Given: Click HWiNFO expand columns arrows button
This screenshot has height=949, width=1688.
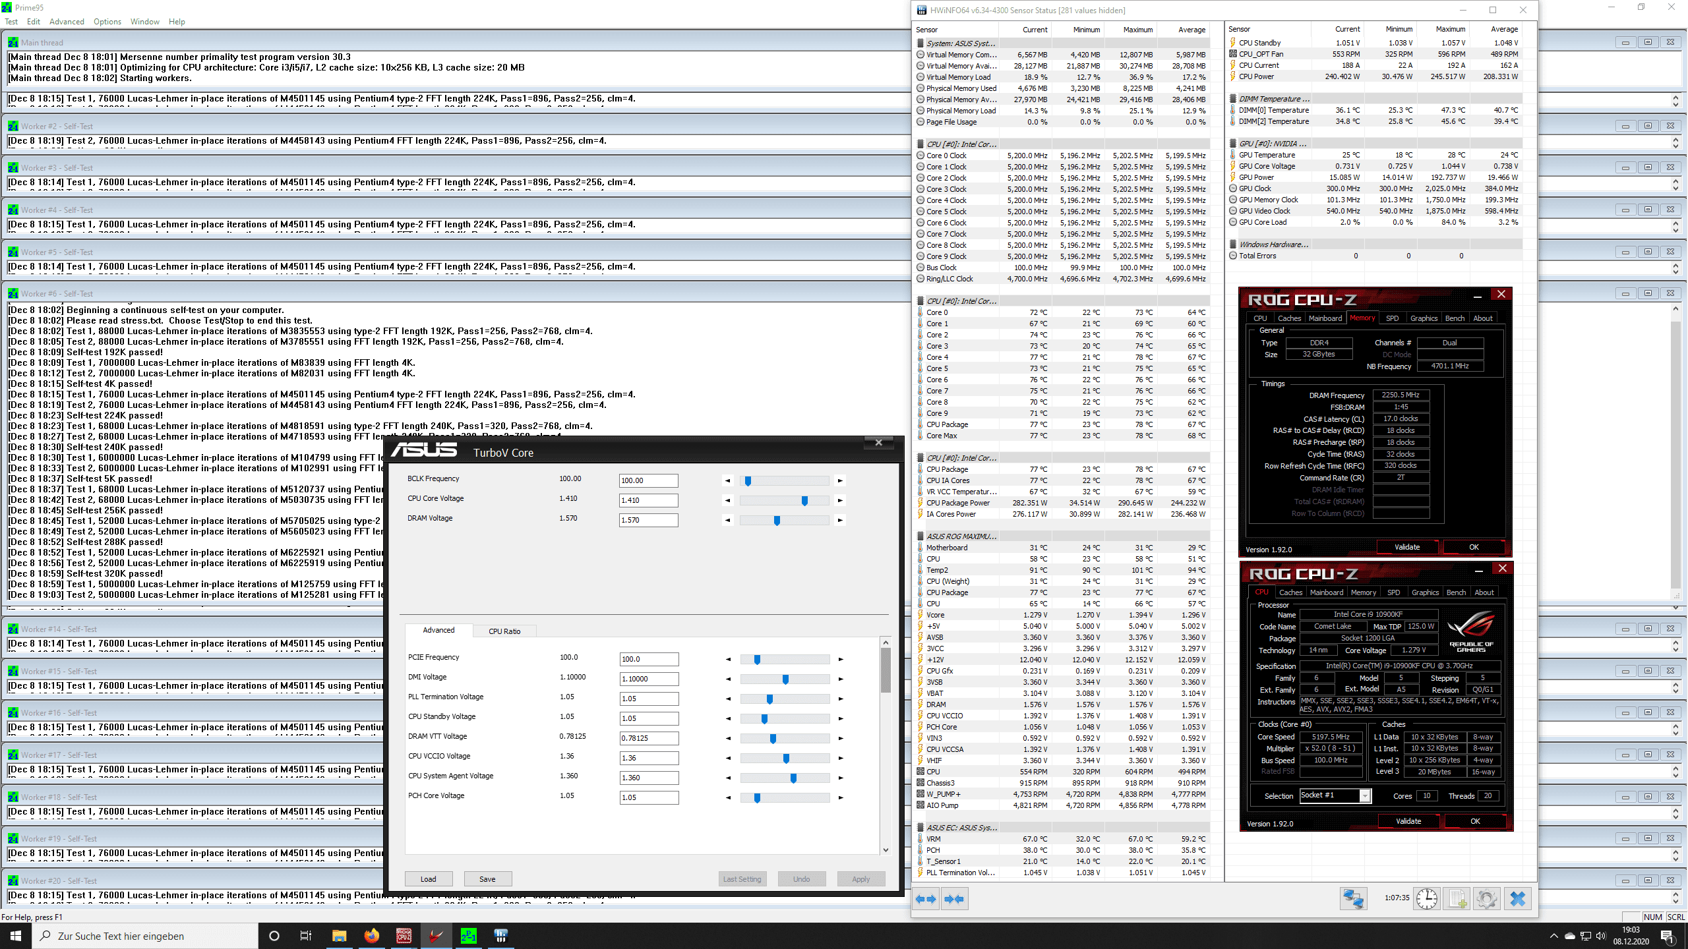Looking at the screenshot, I should click(x=926, y=899).
